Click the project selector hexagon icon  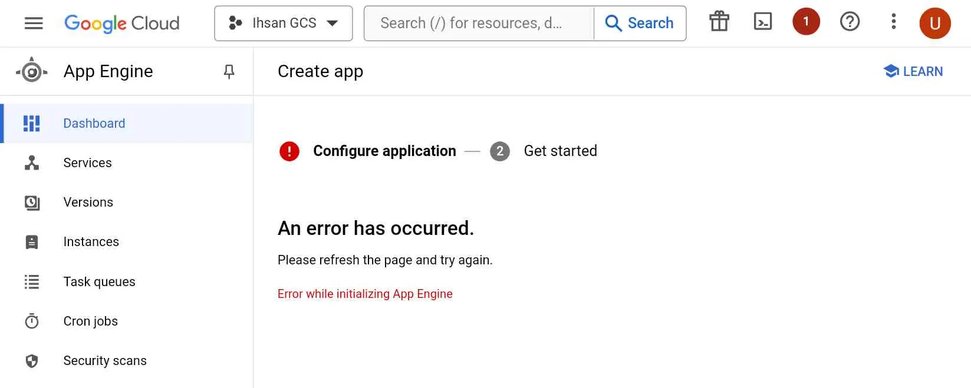[x=235, y=23]
